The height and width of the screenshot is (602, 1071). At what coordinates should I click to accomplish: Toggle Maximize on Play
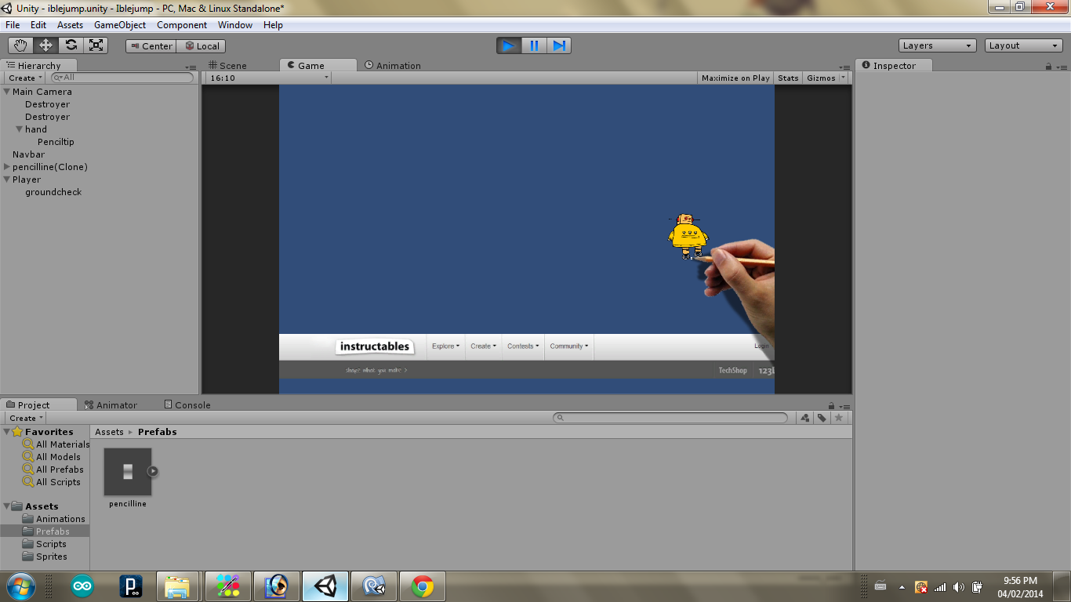735,78
